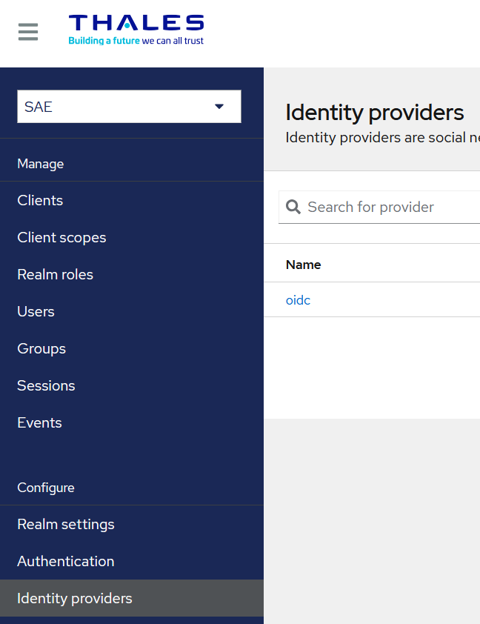The image size is (480, 624).
Task: Open Realm settings
Action: pos(66,524)
